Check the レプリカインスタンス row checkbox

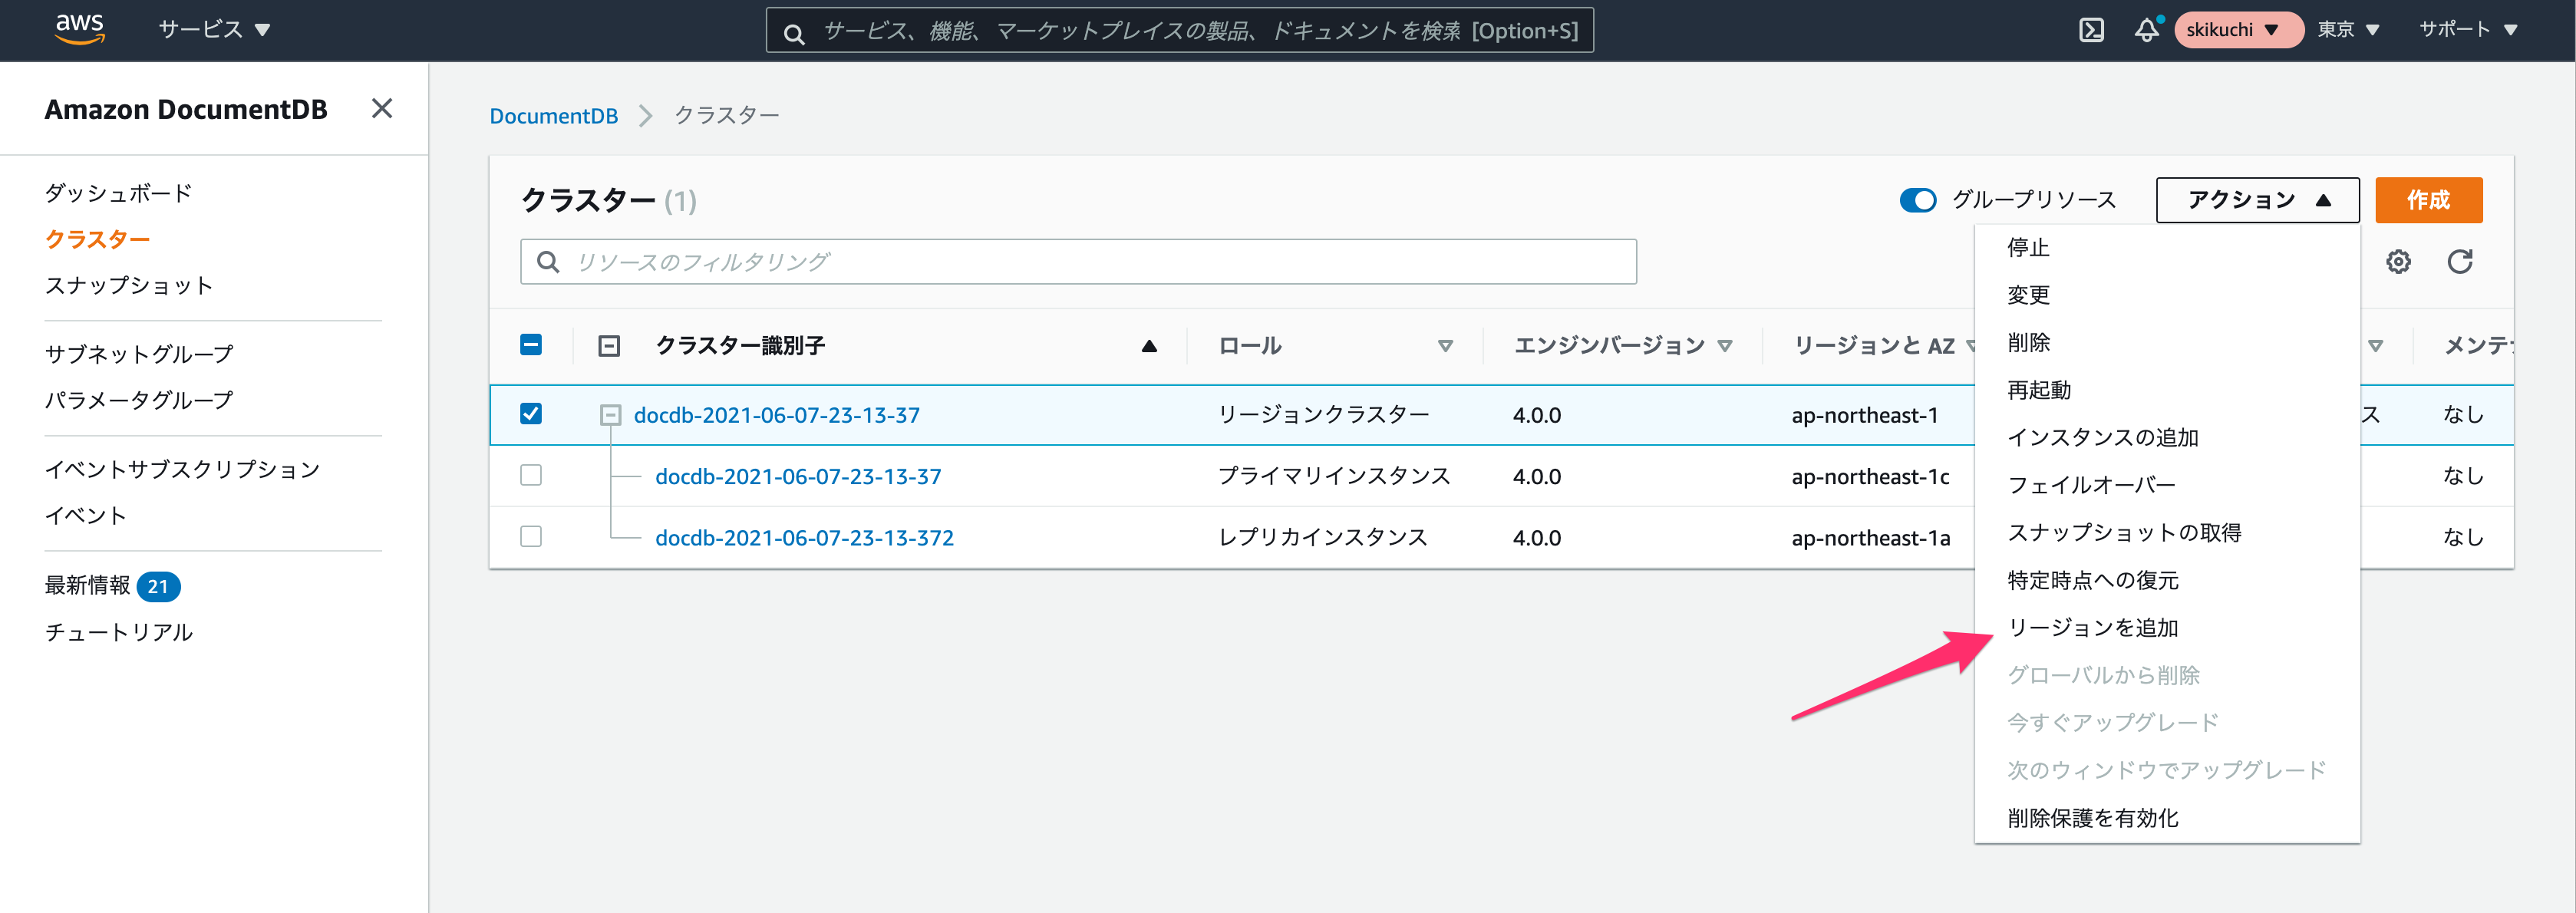pos(531,536)
